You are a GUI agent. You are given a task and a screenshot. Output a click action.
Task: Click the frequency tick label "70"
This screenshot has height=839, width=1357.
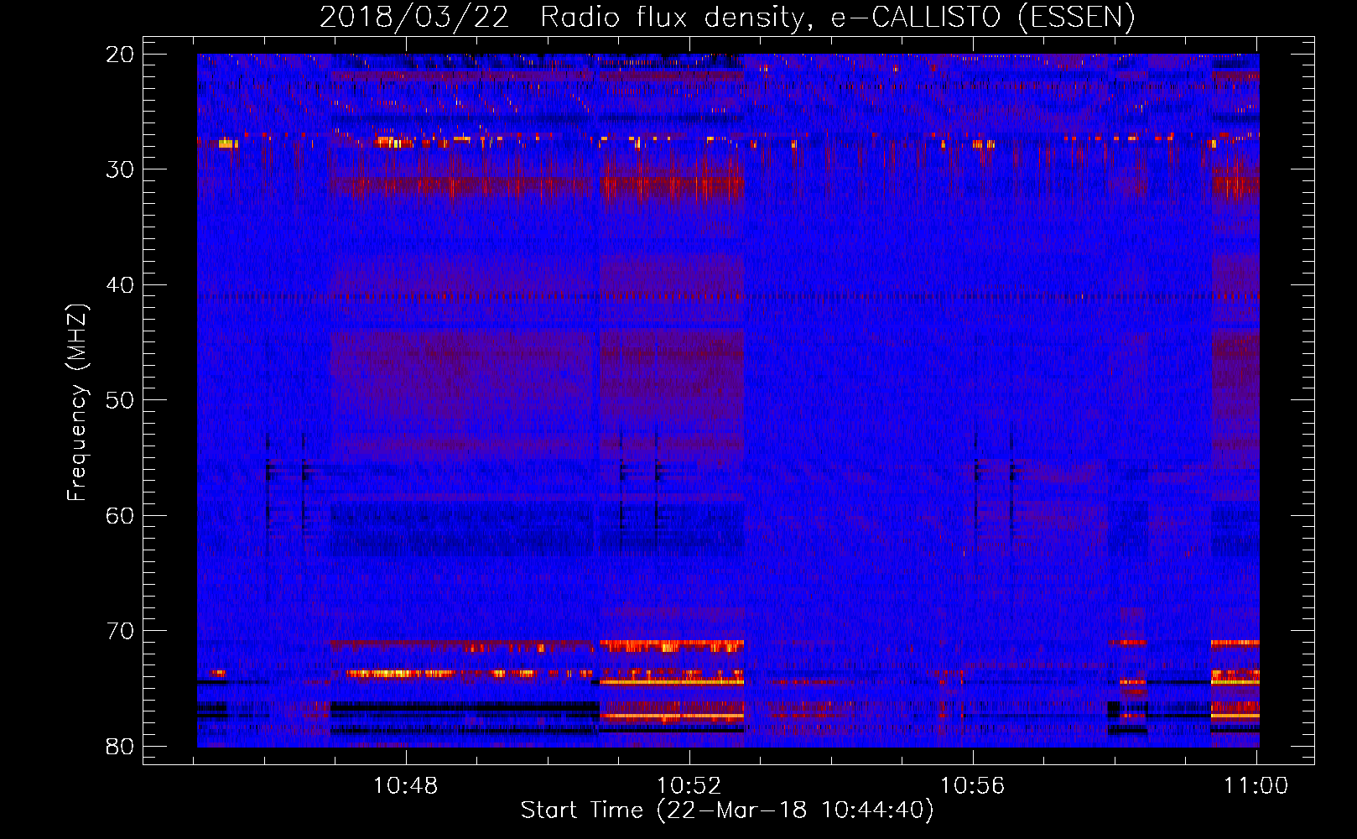121,631
